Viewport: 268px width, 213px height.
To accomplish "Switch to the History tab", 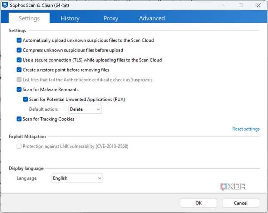I will [x=70, y=18].
